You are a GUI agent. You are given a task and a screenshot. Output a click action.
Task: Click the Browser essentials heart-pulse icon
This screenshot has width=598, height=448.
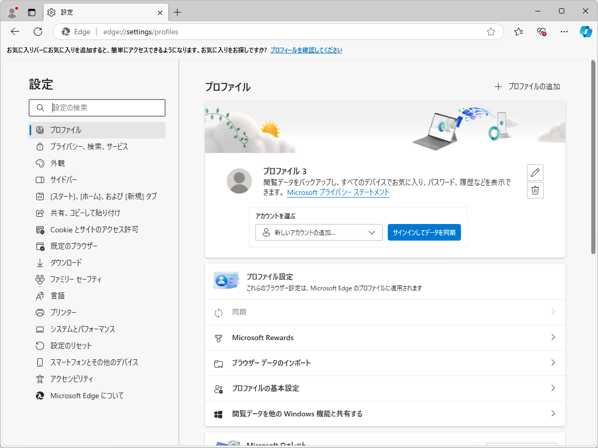tap(541, 32)
